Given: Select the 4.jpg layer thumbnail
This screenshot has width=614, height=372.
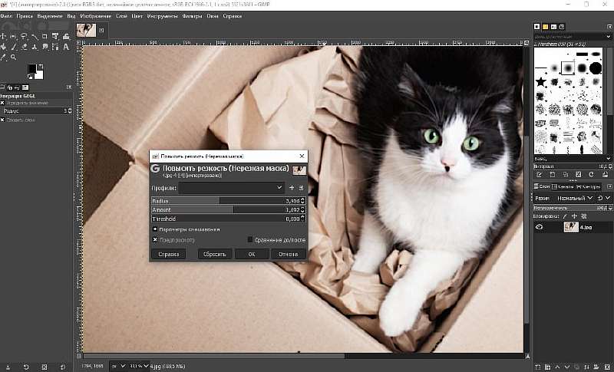Looking at the screenshot, I should (x=571, y=227).
